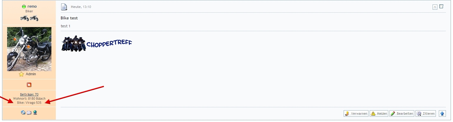Click the globe website icon in sidebar

(x=35, y=113)
